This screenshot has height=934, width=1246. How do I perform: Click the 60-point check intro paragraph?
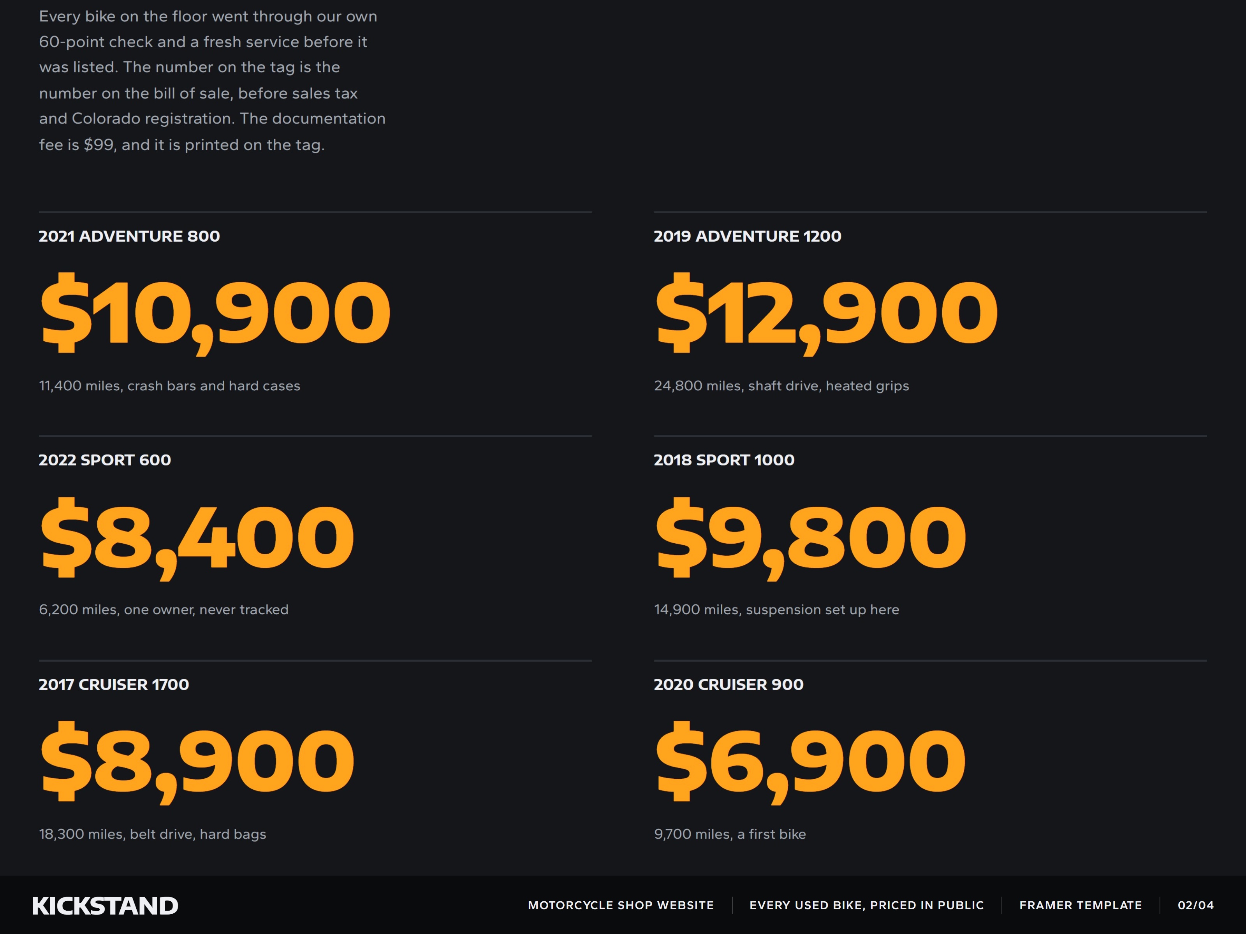(212, 81)
